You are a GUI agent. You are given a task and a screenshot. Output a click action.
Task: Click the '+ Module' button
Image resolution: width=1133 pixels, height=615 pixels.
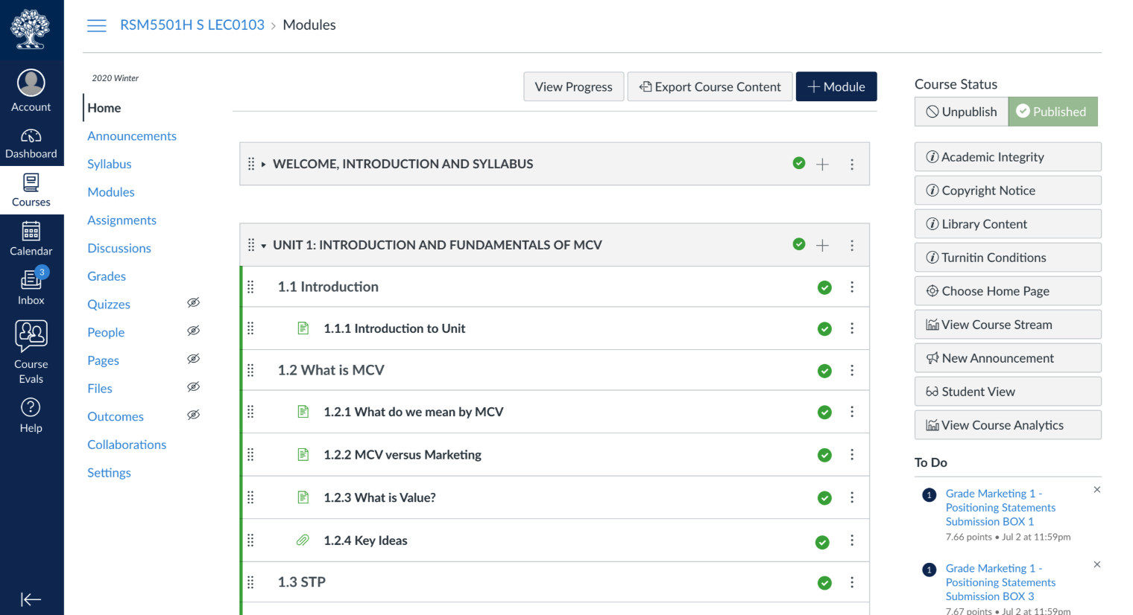point(836,86)
